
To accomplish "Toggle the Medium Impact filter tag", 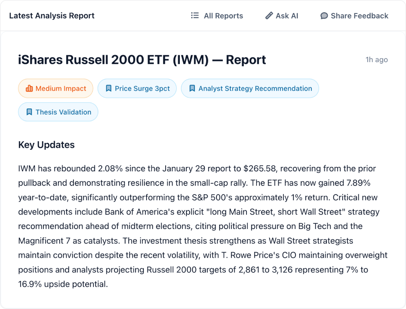I will click(56, 88).
